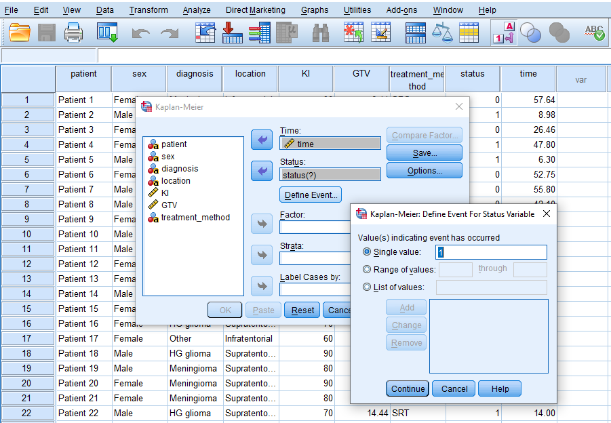The width and height of the screenshot is (611, 423).
Task: Click Continue in the Define Event dialog
Action: point(408,388)
